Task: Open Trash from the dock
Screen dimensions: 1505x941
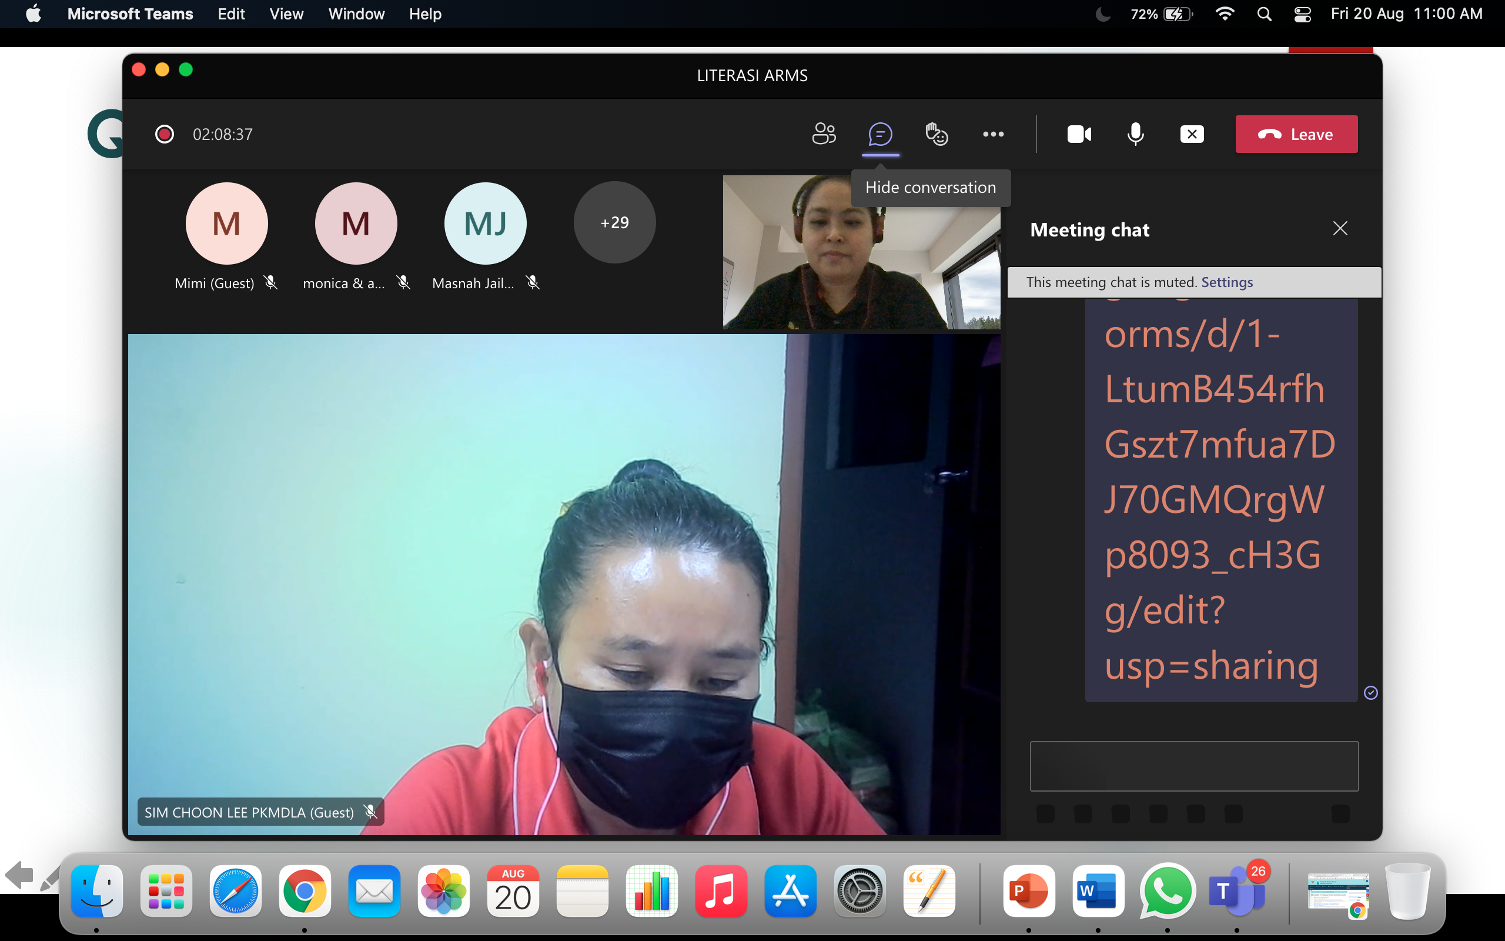Action: tap(1408, 890)
